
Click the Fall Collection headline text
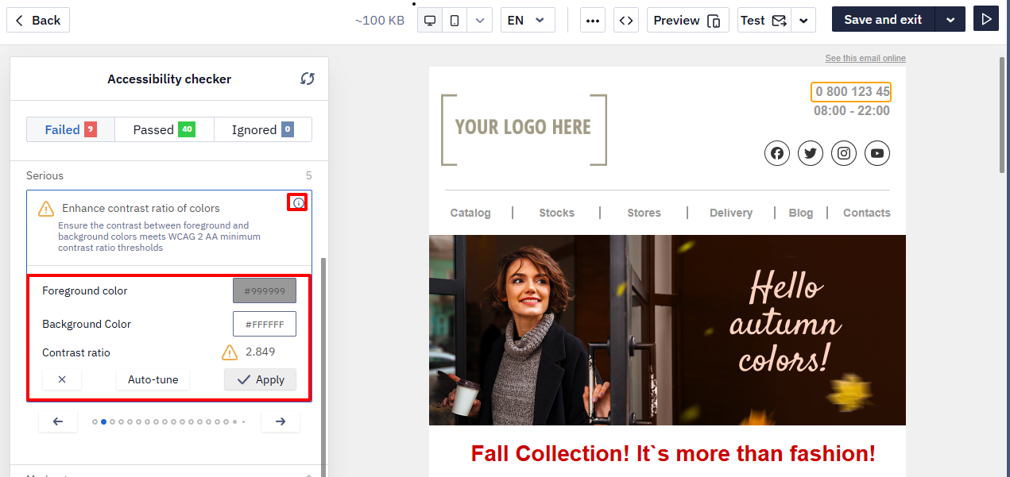tap(673, 454)
